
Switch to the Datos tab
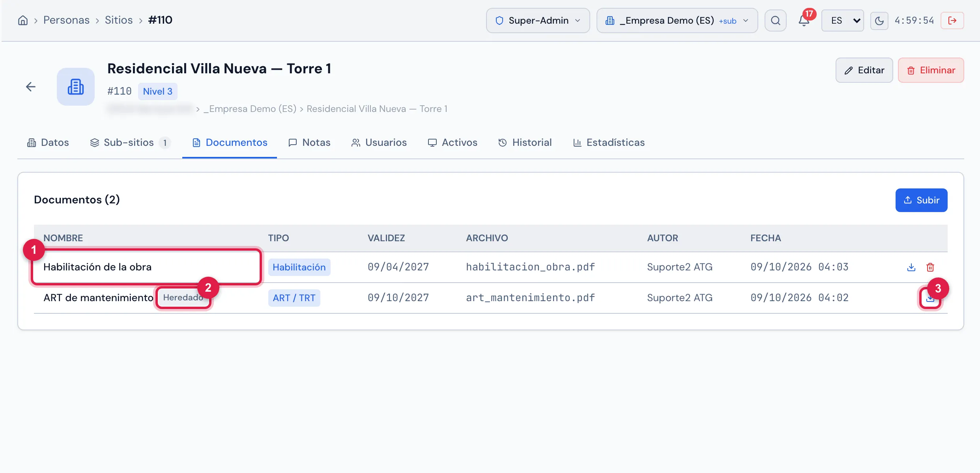click(x=48, y=143)
